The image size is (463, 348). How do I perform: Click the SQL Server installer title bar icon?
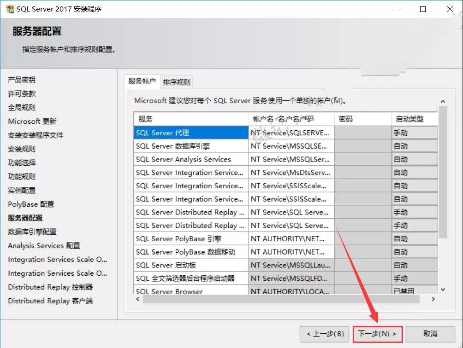point(10,9)
